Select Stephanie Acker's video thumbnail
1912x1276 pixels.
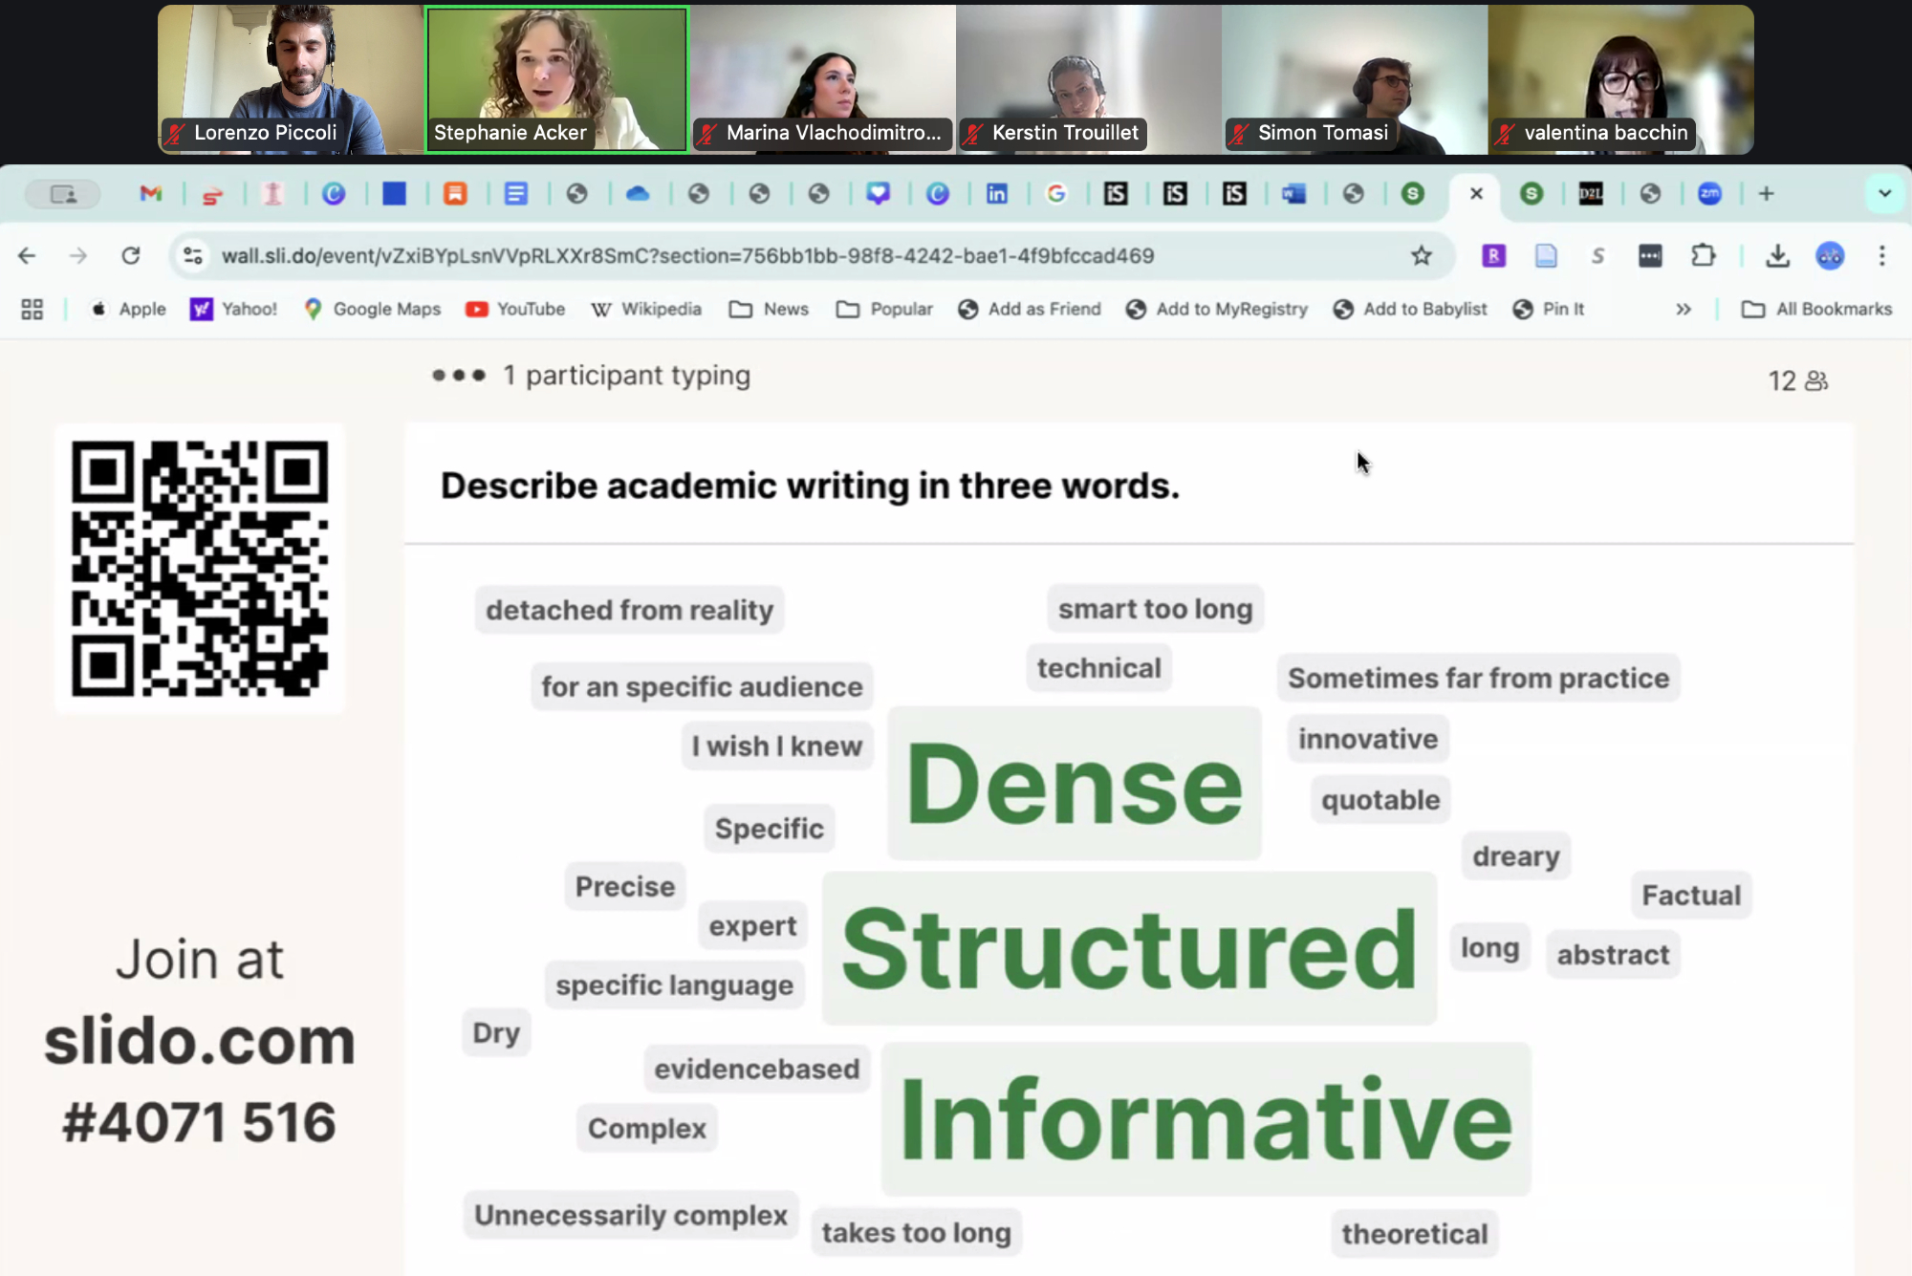[x=556, y=79]
